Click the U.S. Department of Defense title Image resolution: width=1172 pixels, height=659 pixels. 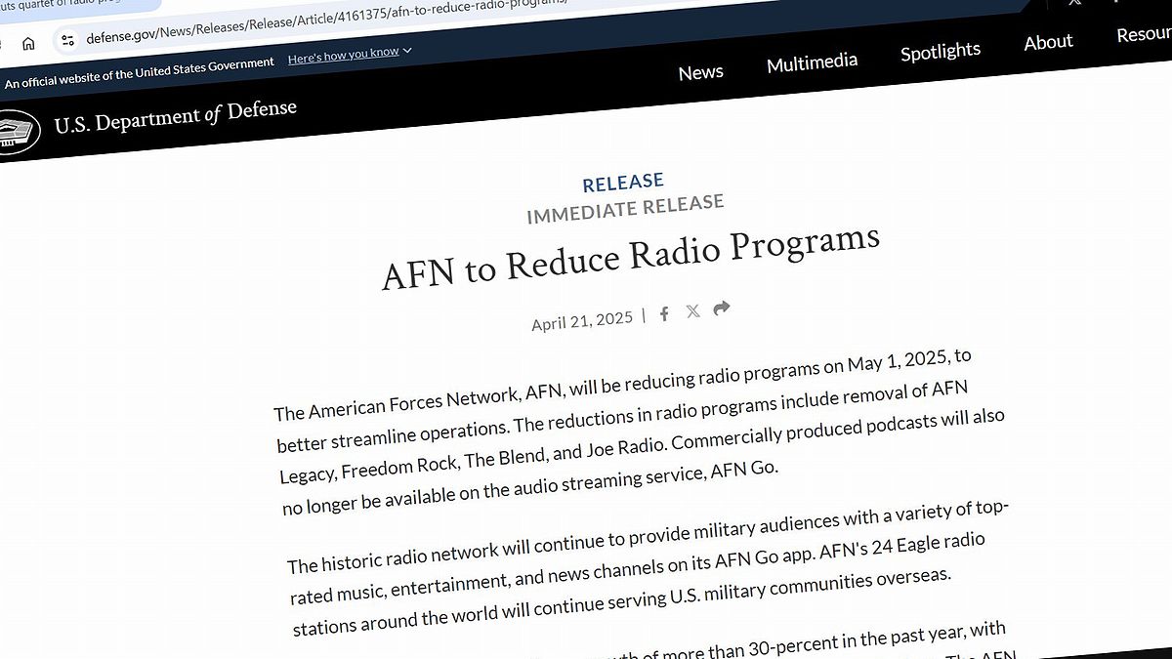175,117
